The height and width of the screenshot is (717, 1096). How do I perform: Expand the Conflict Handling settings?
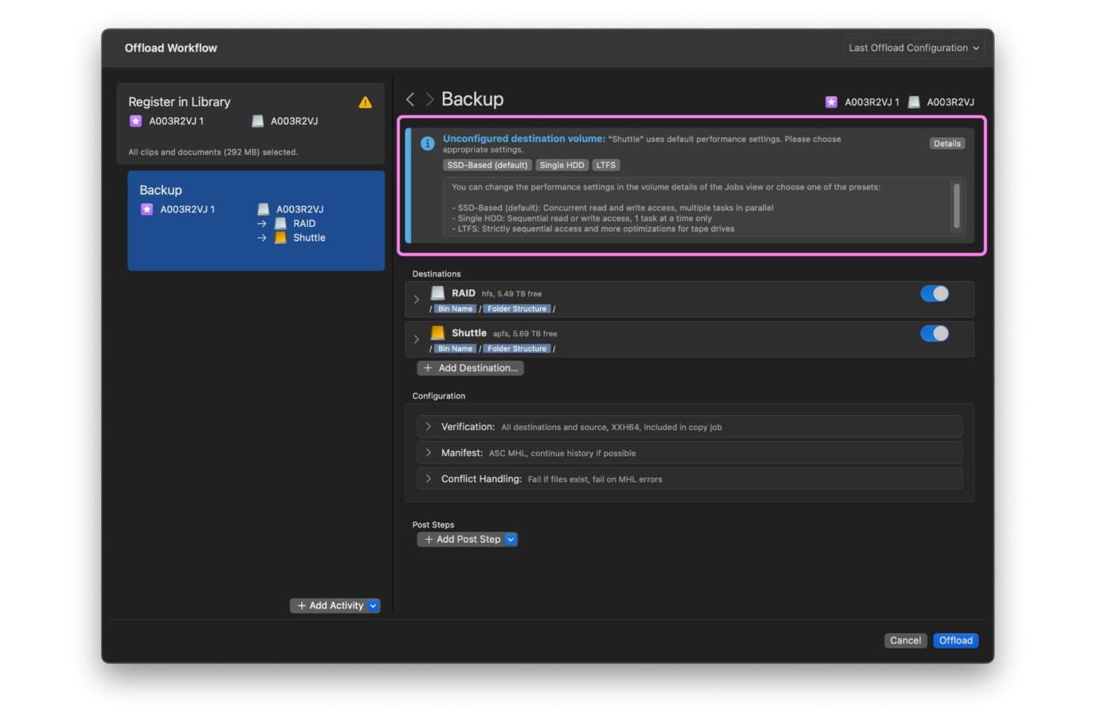pos(429,479)
